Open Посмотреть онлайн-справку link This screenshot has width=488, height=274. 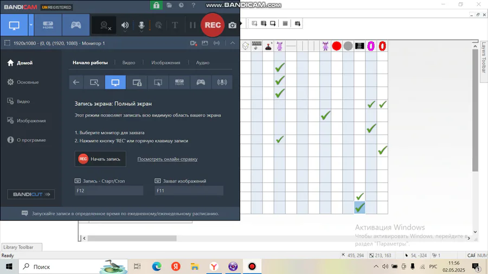click(168, 159)
